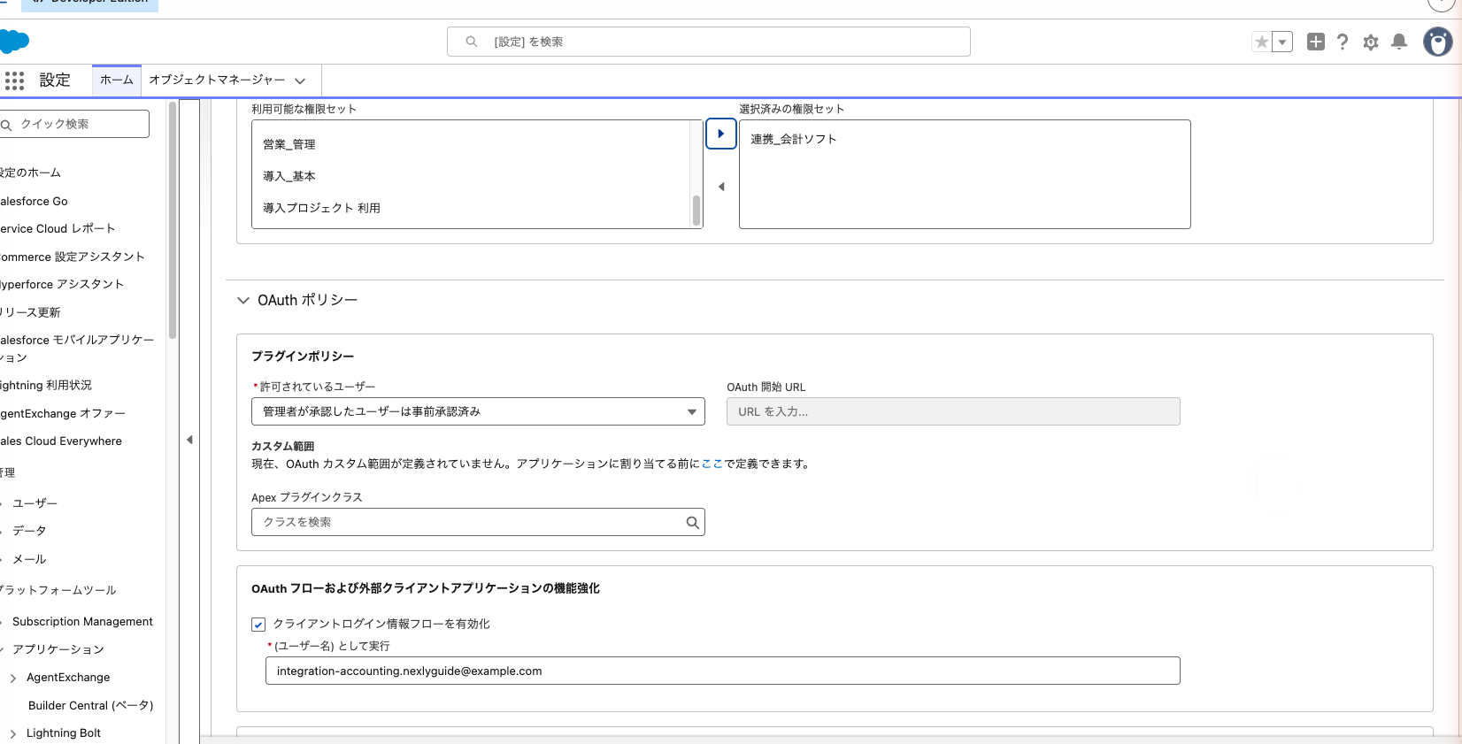Click the quick find search icon
Image resolution: width=1462 pixels, height=744 pixels.
[x=6, y=125]
